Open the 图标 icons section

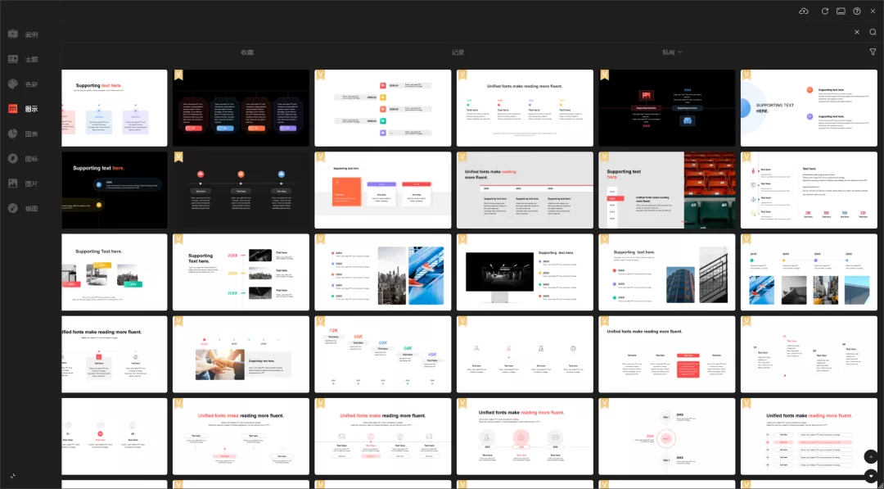tap(23, 158)
